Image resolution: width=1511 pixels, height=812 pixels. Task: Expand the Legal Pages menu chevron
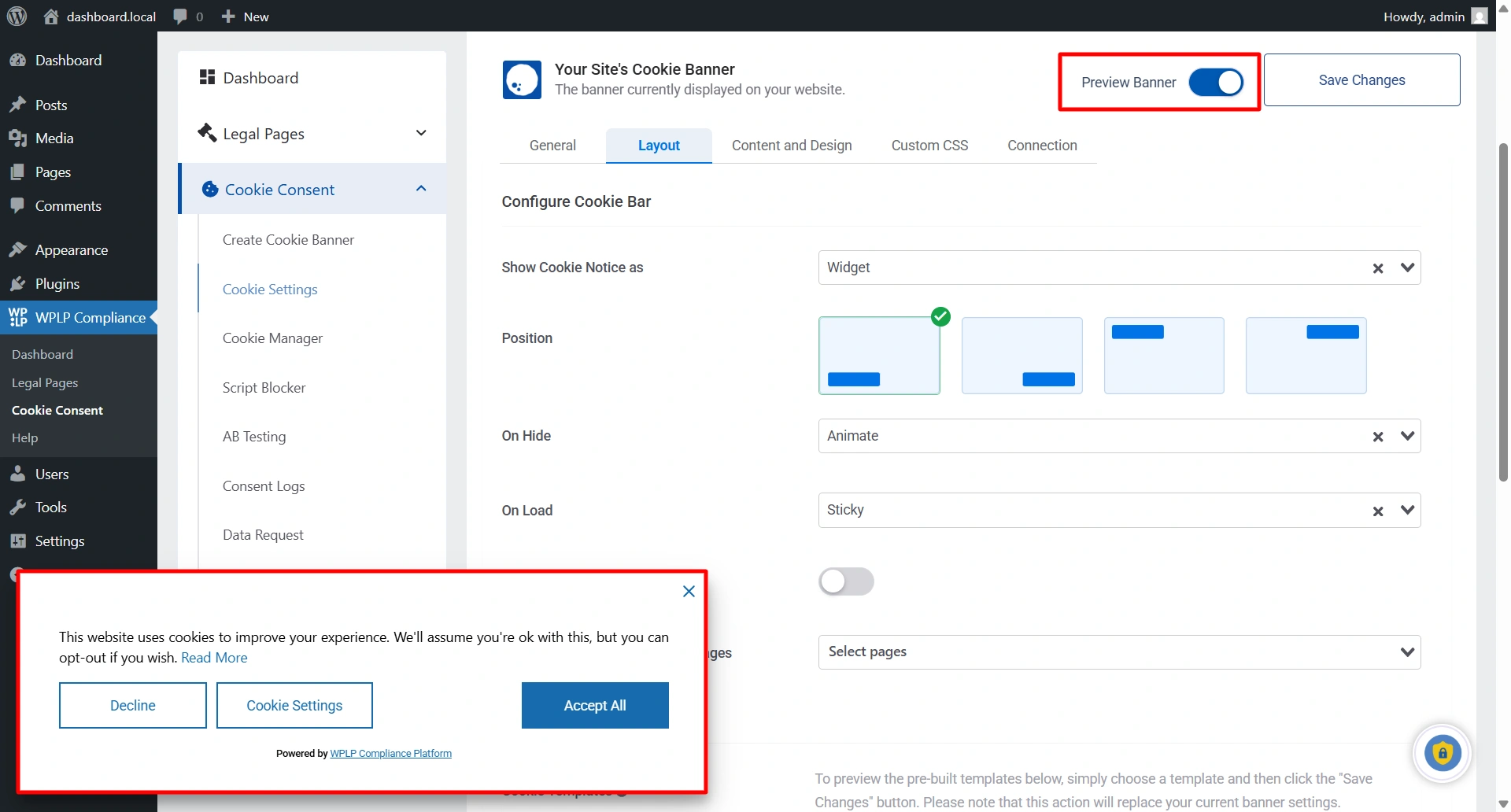tap(421, 133)
